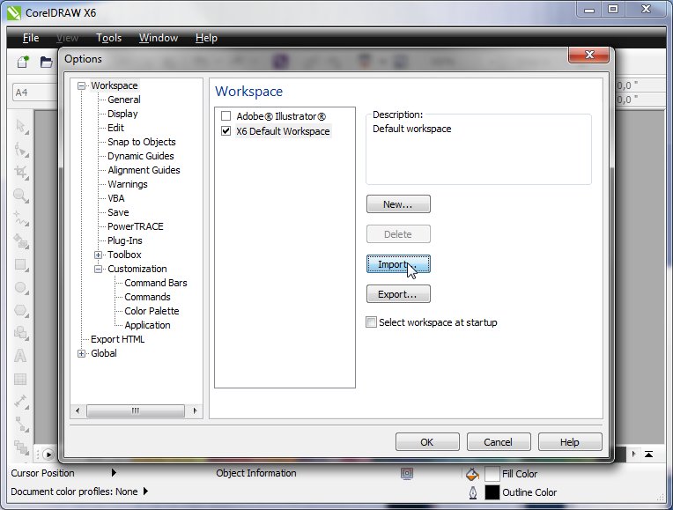Click the CorelDRAW X6 title bar logo
This screenshot has height=510, width=673.
point(14,12)
